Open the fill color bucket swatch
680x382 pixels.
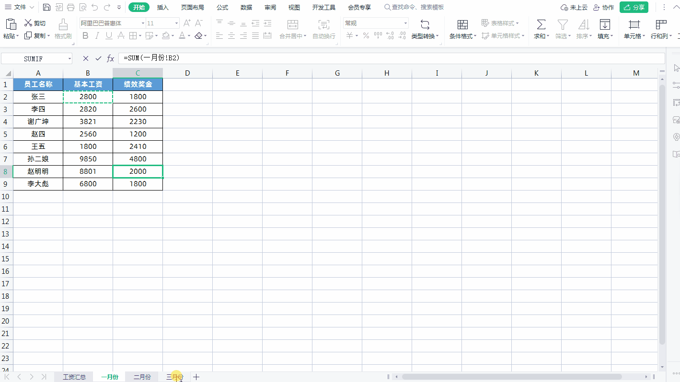[165, 35]
